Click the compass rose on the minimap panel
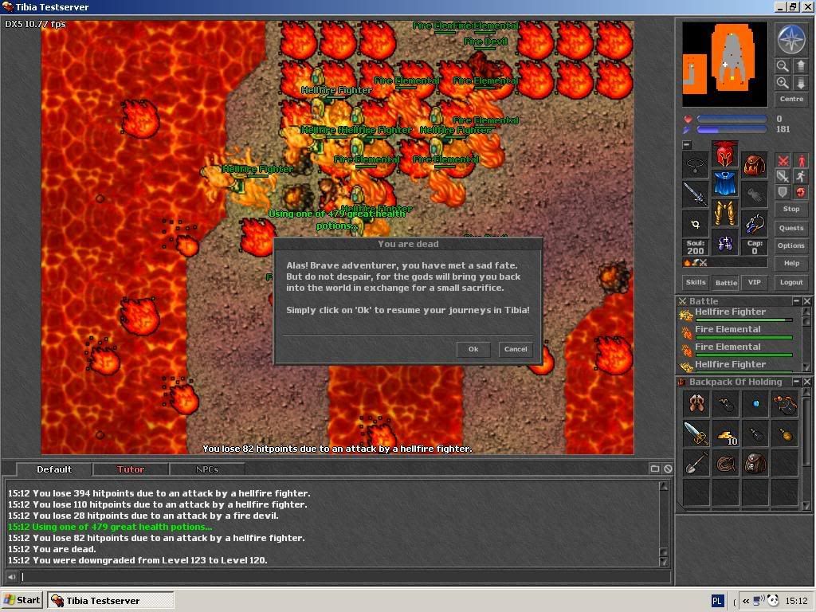The width and height of the screenshot is (816, 612). [x=791, y=40]
